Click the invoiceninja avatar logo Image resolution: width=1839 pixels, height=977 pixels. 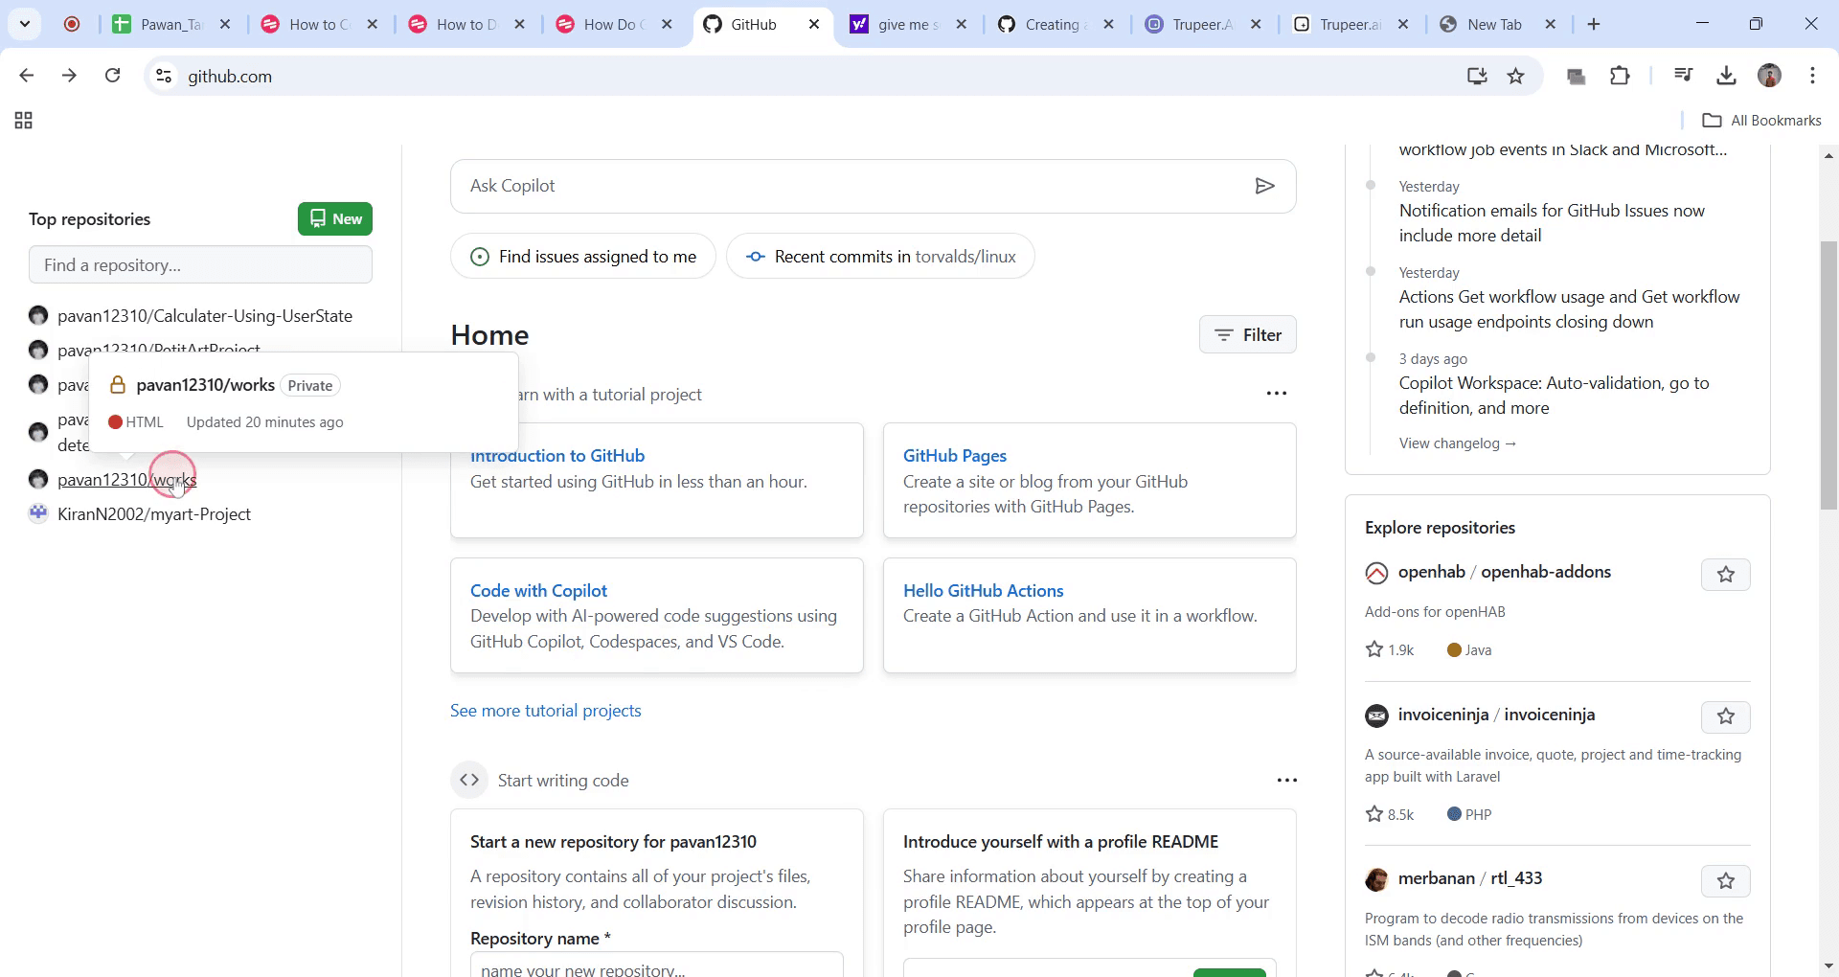[x=1376, y=716]
